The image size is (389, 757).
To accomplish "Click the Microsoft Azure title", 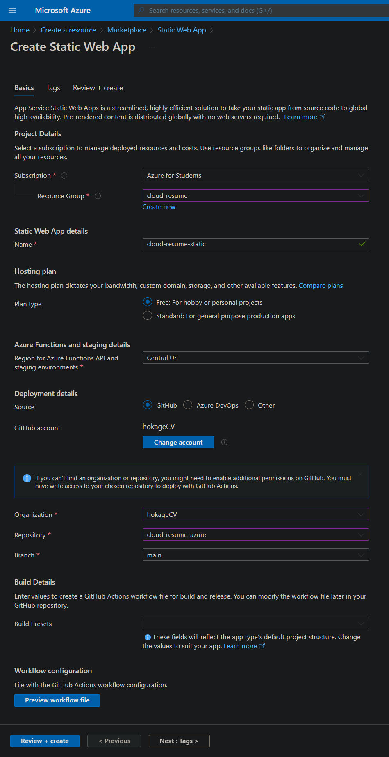I will tap(63, 10).
